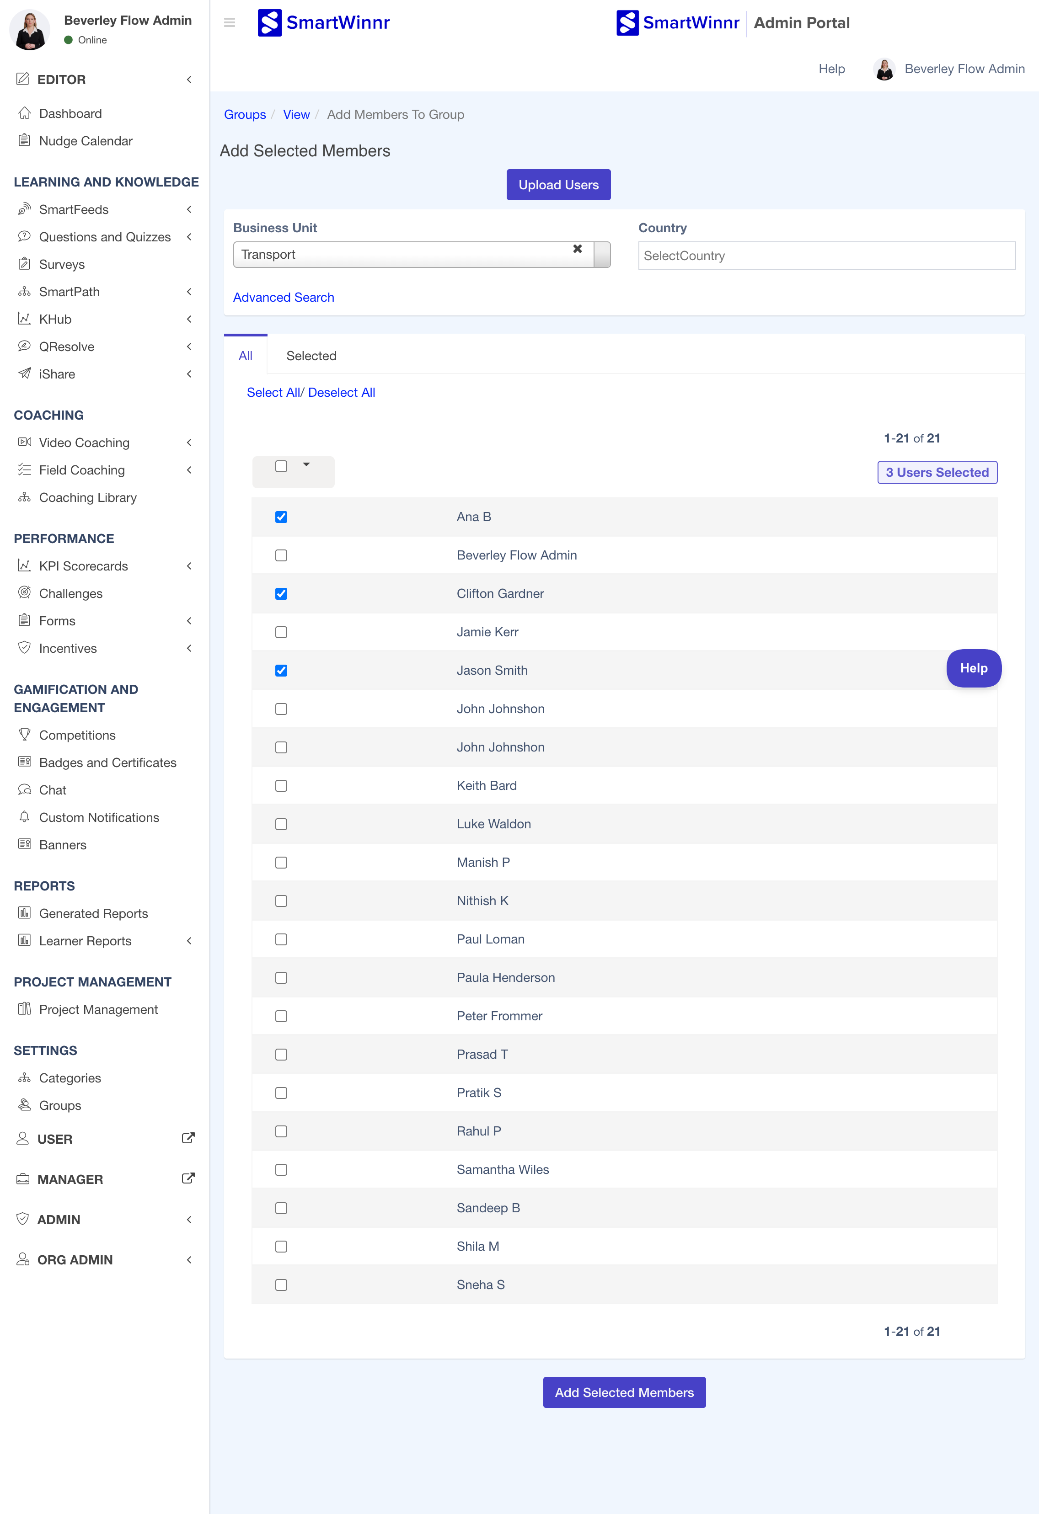Click the Custom Notifications bell icon
Viewport: 1039px width, 1514px height.
tap(24, 816)
